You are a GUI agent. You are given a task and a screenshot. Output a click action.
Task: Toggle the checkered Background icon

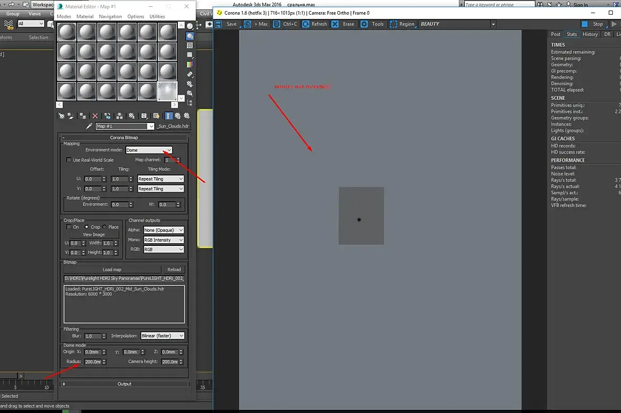coord(190,46)
